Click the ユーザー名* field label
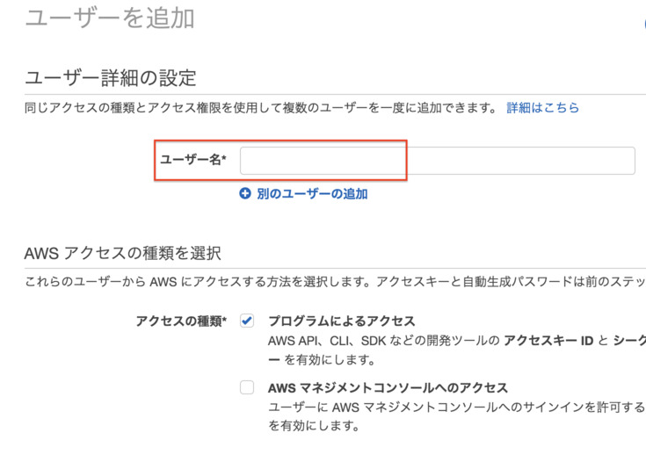 pos(192,160)
